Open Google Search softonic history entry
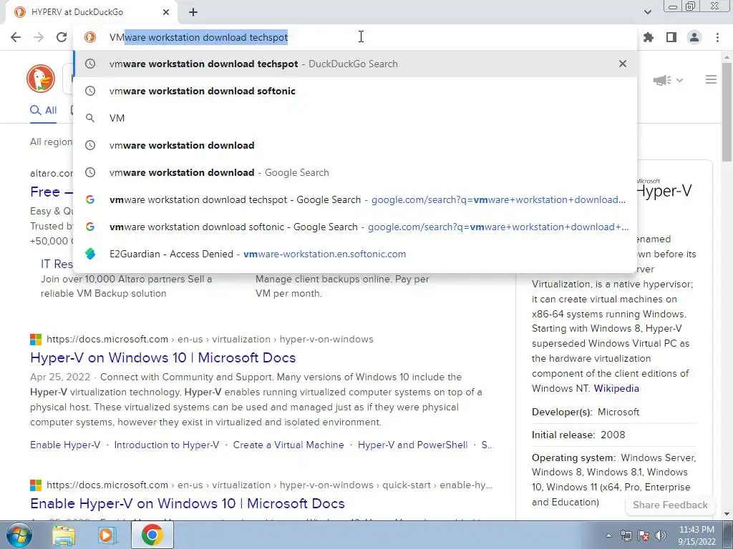This screenshot has height=549, width=733. coord(355,227)
